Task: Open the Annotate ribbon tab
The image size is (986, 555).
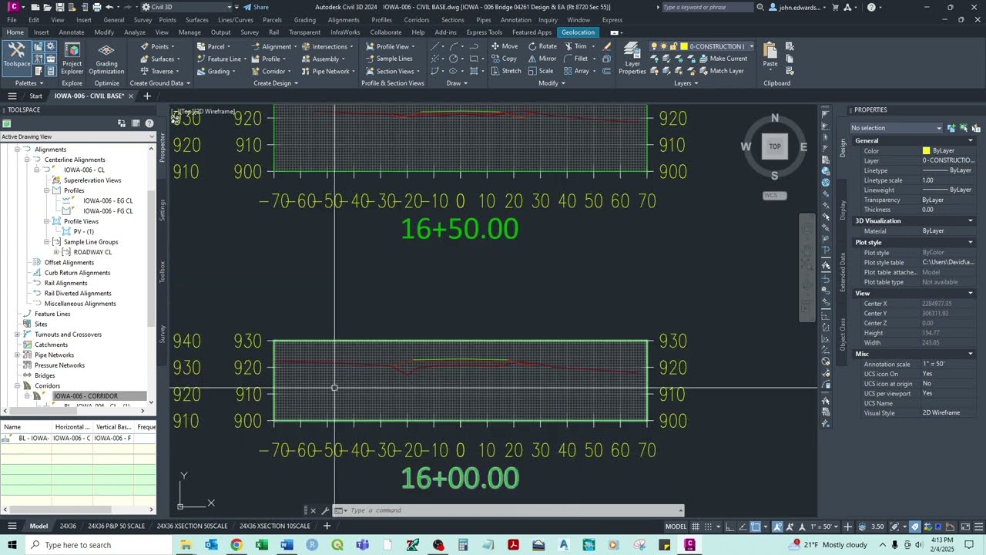Action: point(72,32)
